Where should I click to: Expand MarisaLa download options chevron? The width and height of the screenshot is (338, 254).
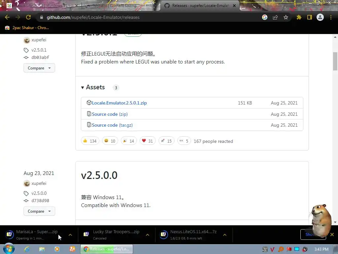[x=70, y=235]
